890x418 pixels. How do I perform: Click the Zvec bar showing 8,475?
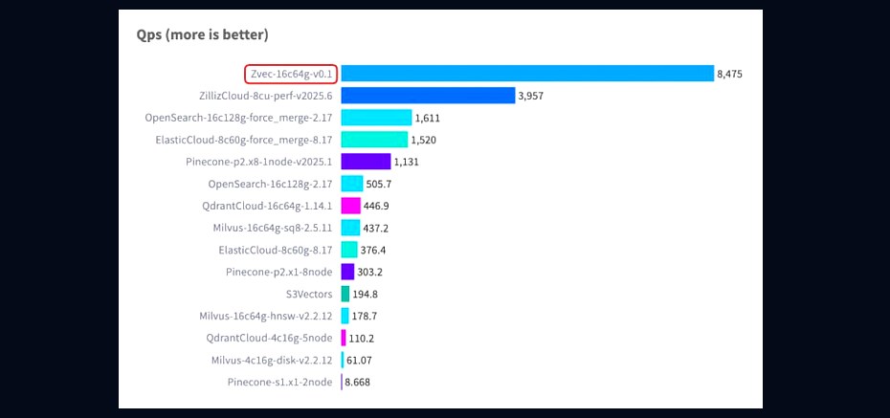(527, 74)
